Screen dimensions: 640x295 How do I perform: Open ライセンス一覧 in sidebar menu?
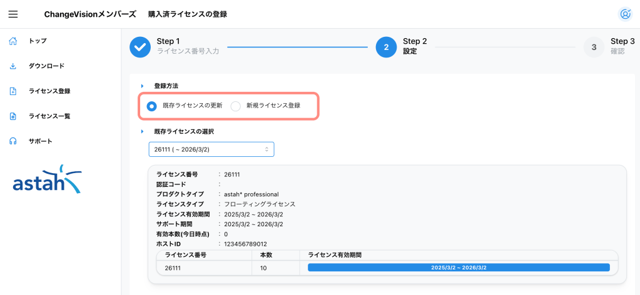coord(49,116)
